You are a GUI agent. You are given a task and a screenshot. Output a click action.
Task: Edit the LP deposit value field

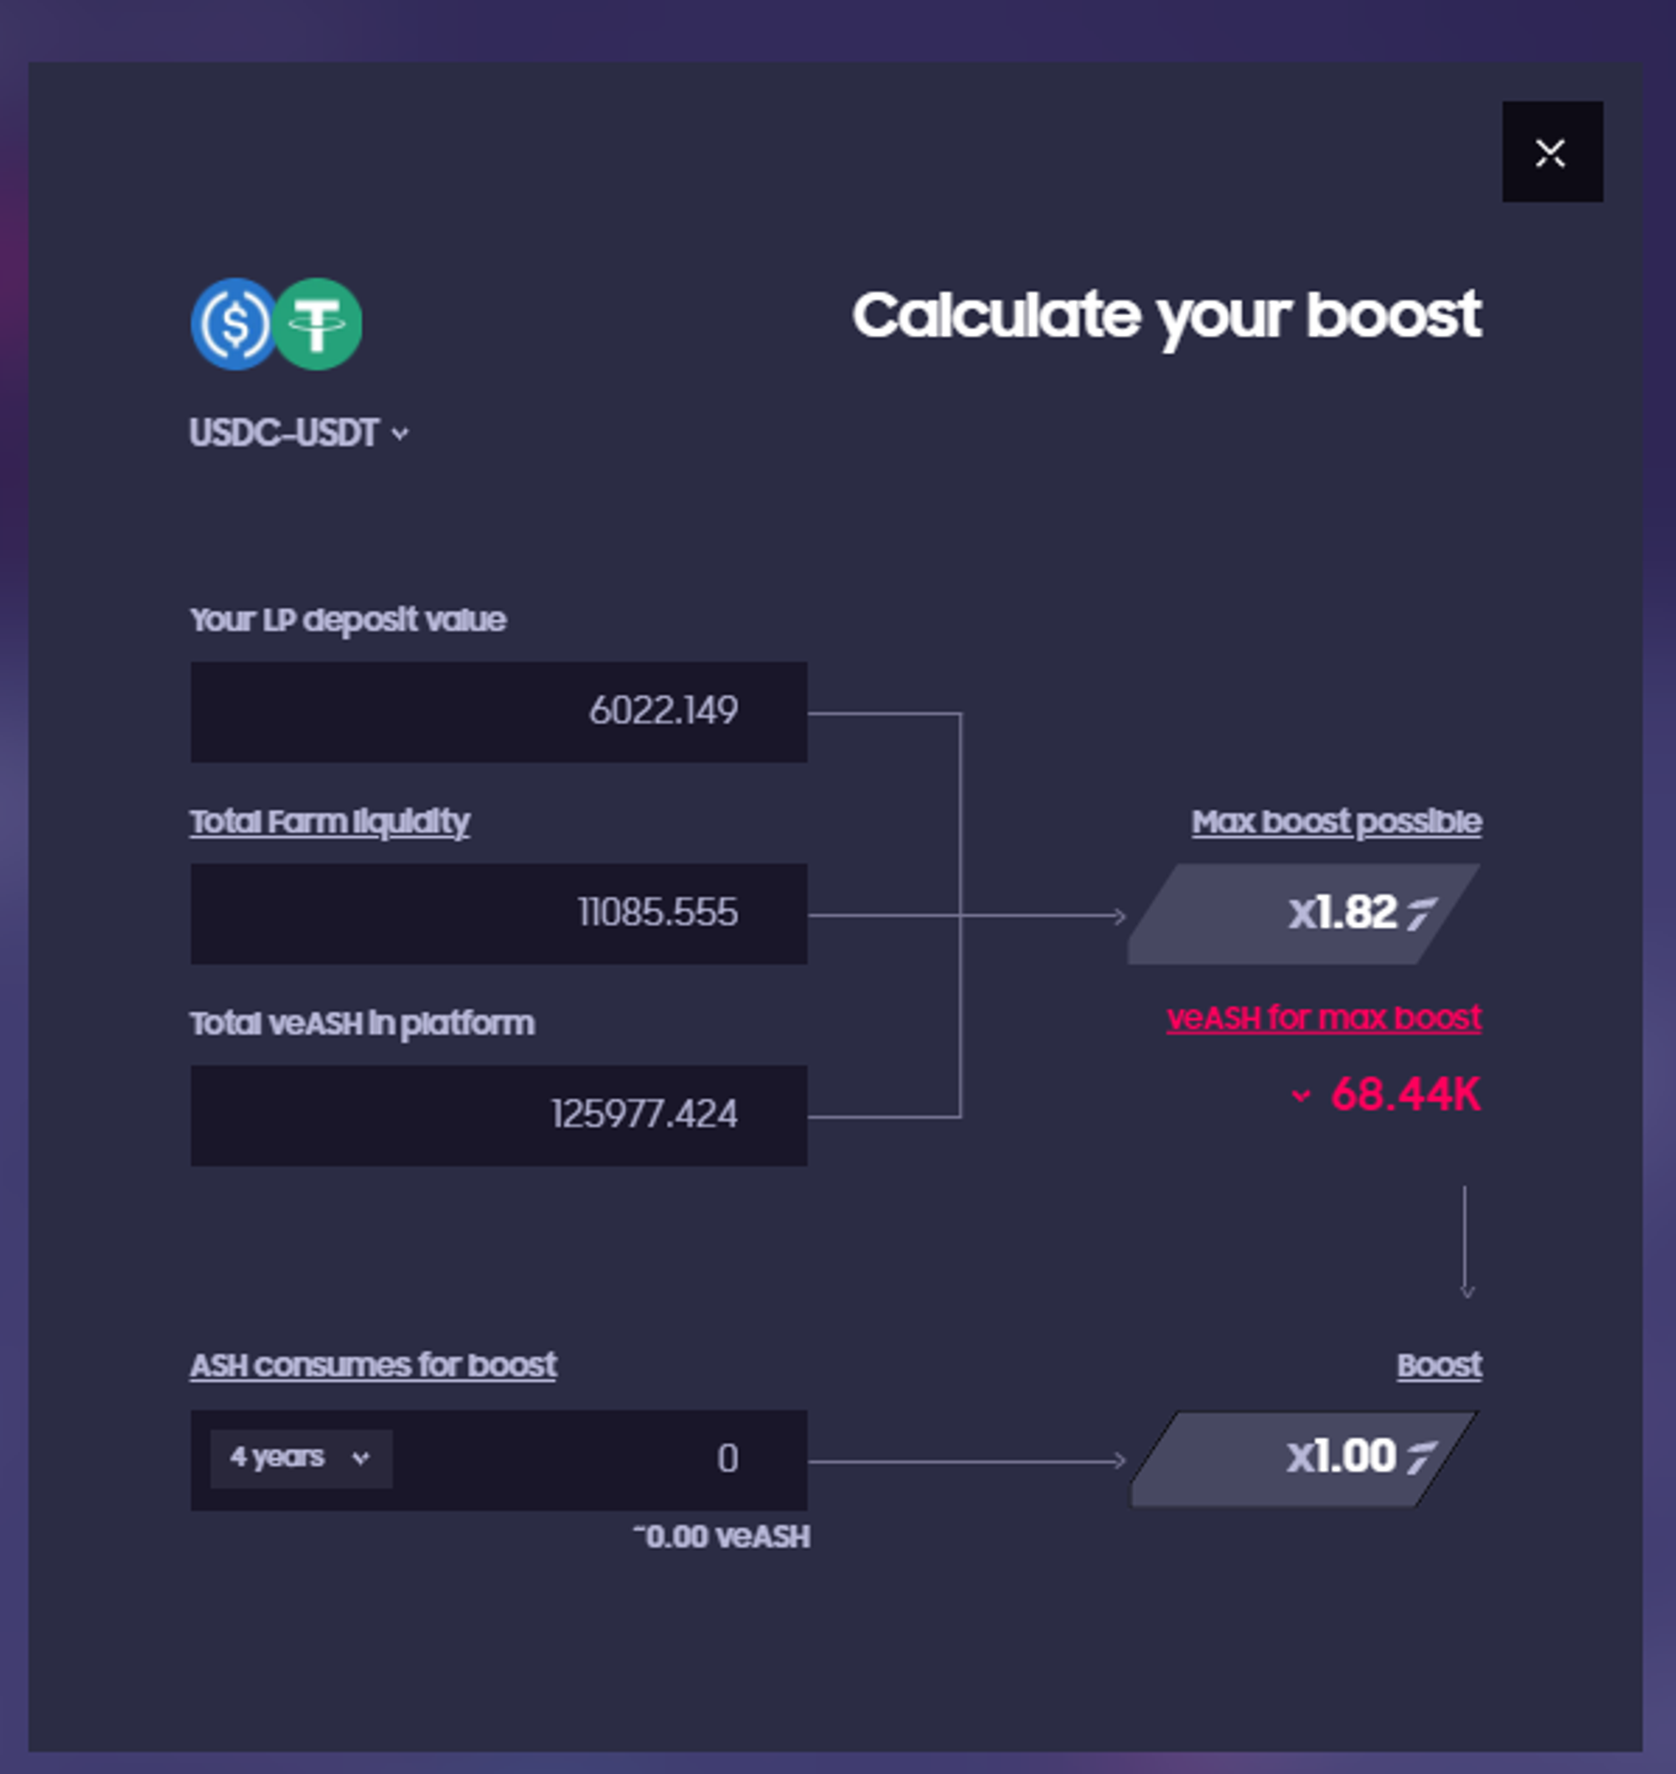pyautogui.click(x=499, y=712)
